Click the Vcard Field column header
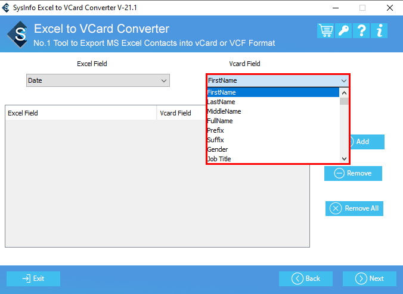The width and height of the screenshot is (403, 294). [182, 113]
